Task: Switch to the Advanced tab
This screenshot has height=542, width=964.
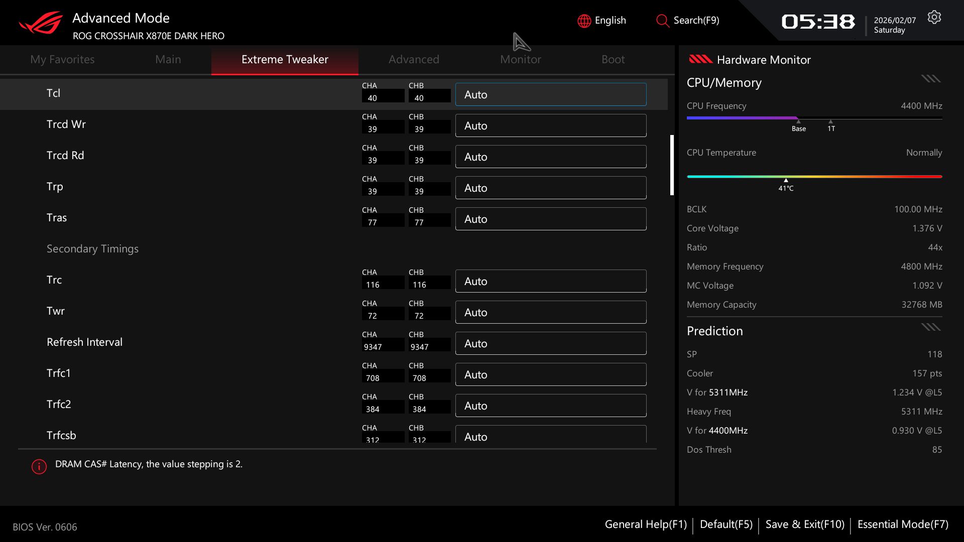Action: pos(414,59)
